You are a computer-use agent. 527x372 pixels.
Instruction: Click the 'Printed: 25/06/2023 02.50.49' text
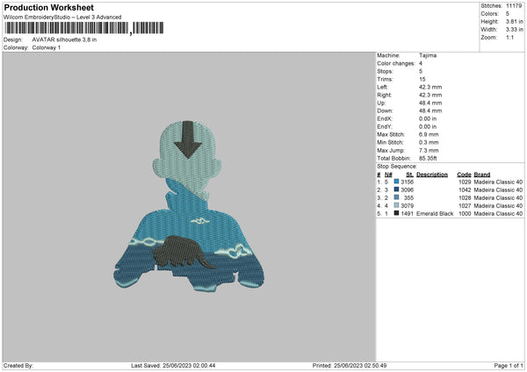(x=350, y=365)
